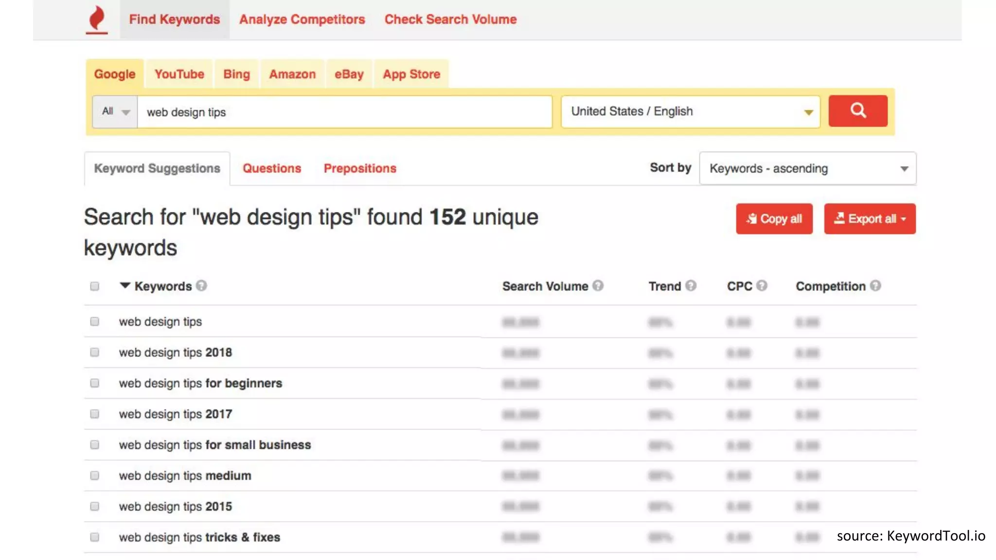This screenshot has width=996, height=560.
Task: Expand United States / English language dropdown
Action: click(691, 112)
